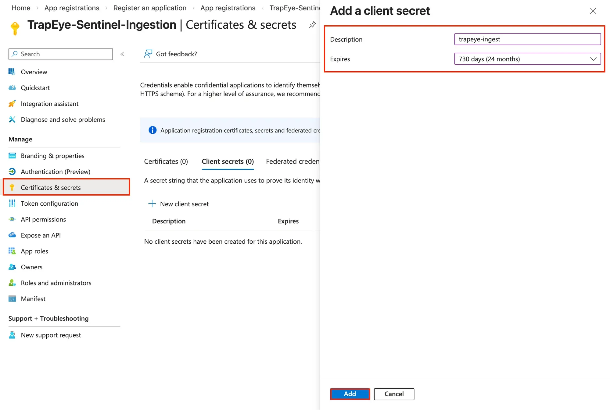
Task: Pin the Certificates & secrets blade
Action: [x=312, y=25]
